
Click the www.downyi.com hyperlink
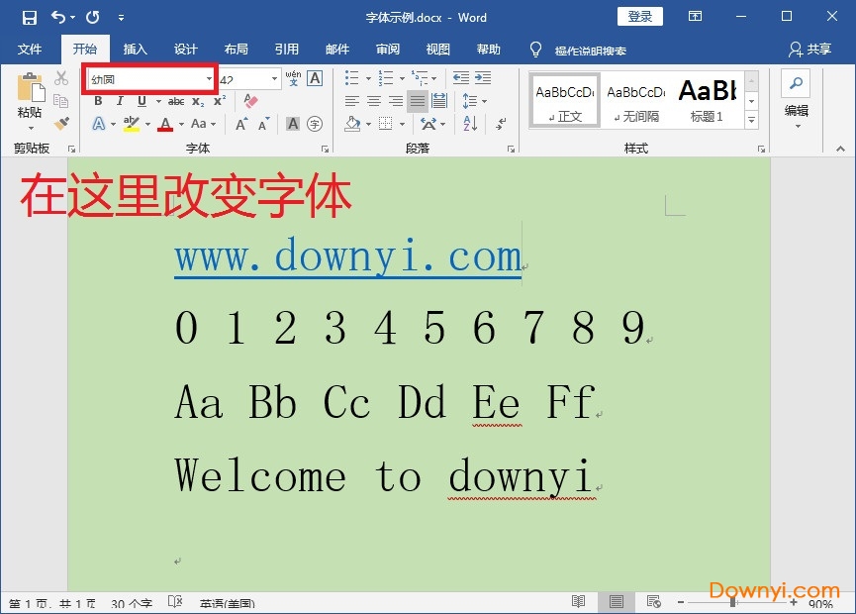coord(347,257)
